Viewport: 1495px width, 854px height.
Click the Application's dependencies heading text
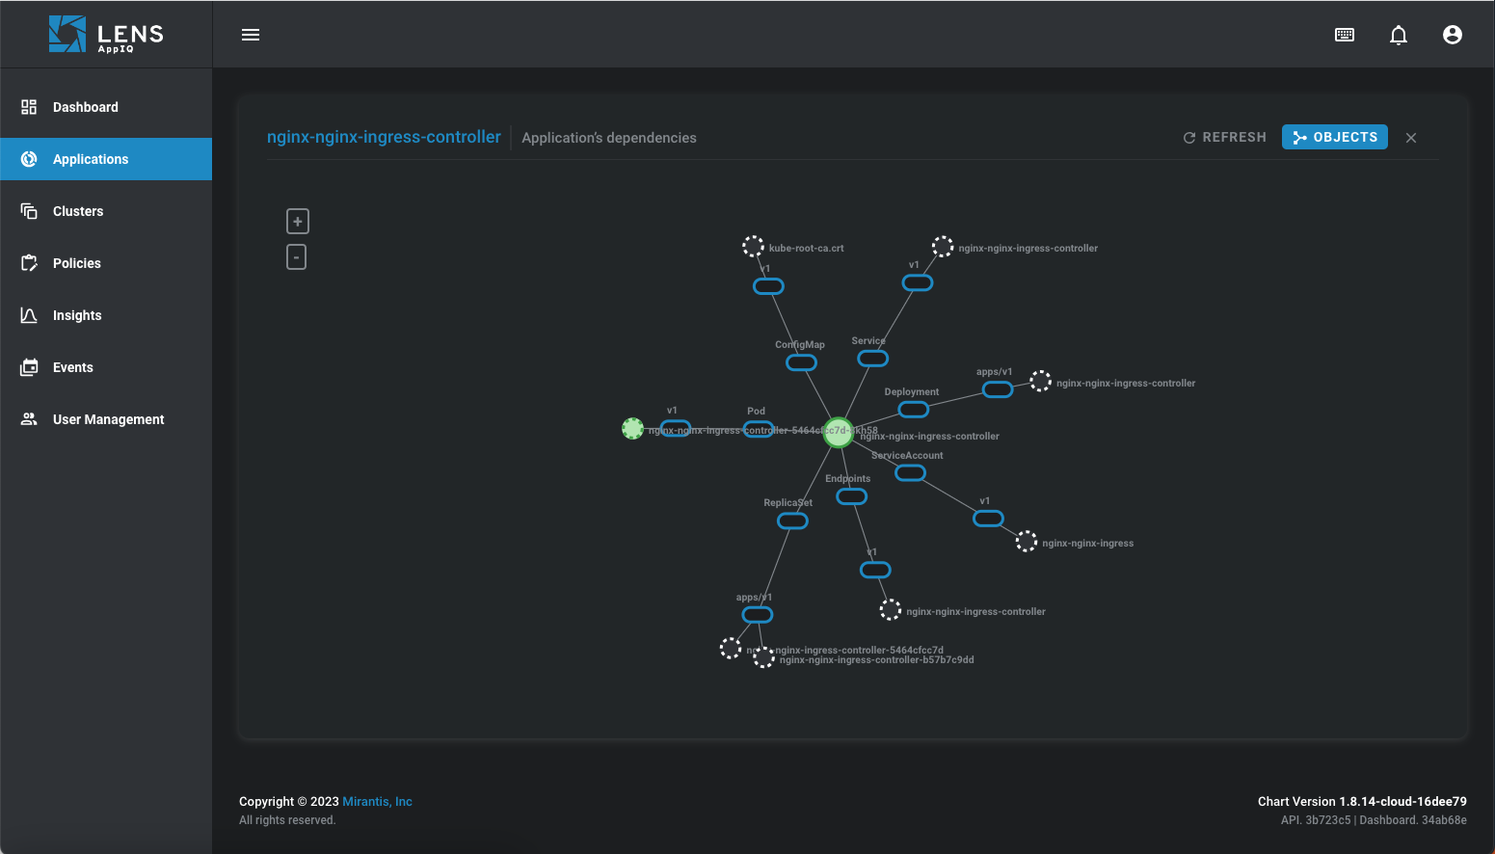(609, 138)
